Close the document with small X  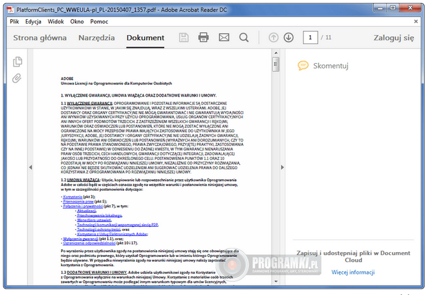tap(416, 21)
